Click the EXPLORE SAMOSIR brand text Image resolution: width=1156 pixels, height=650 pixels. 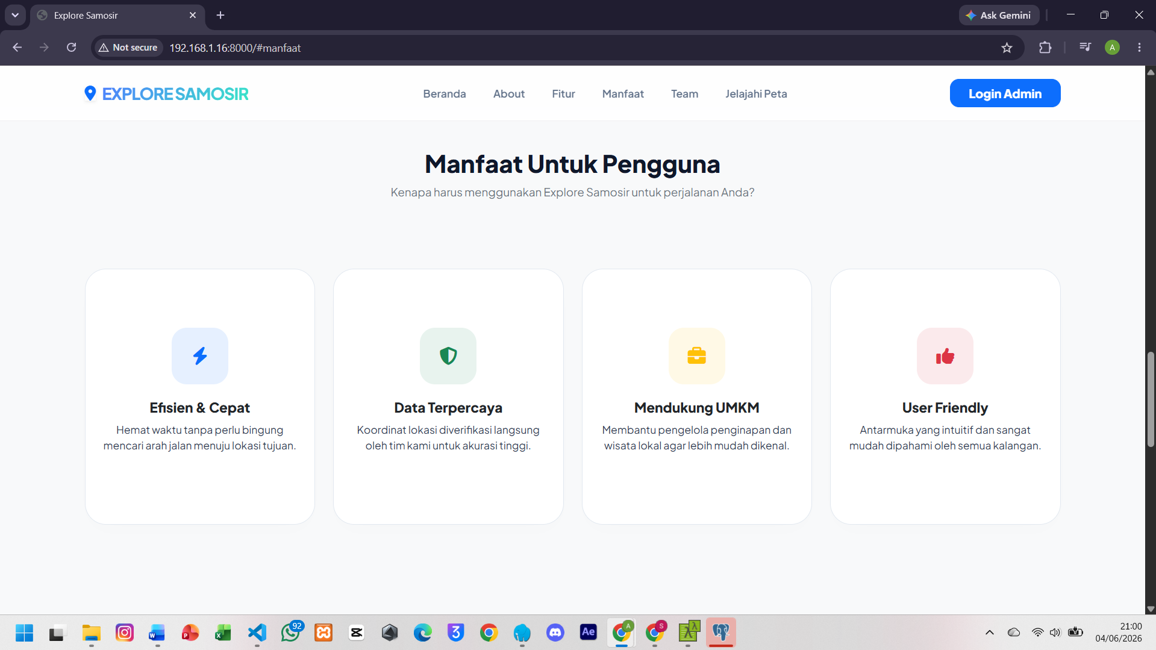[175, 94]
